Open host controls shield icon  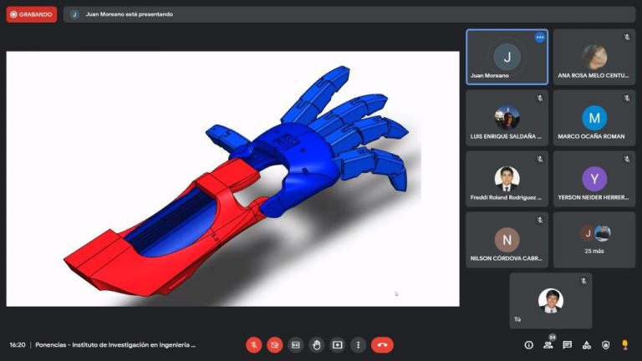(x=606, y=344)
